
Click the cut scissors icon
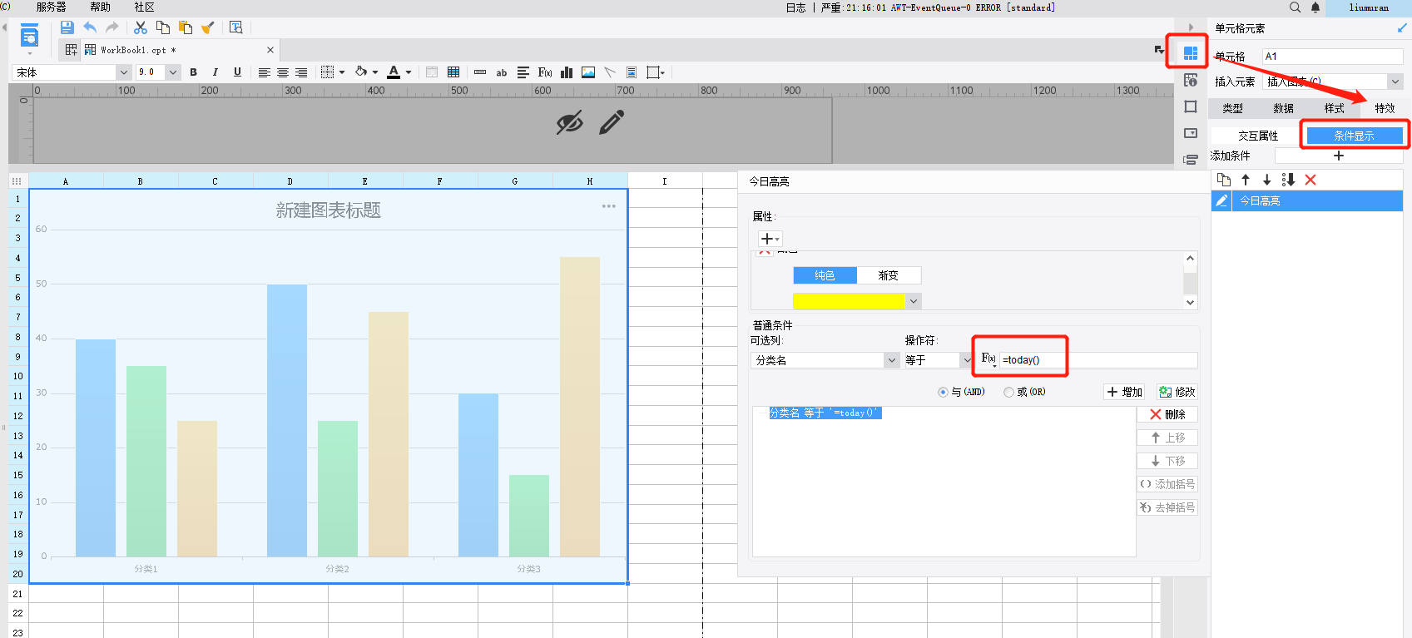tap(141, 27)
